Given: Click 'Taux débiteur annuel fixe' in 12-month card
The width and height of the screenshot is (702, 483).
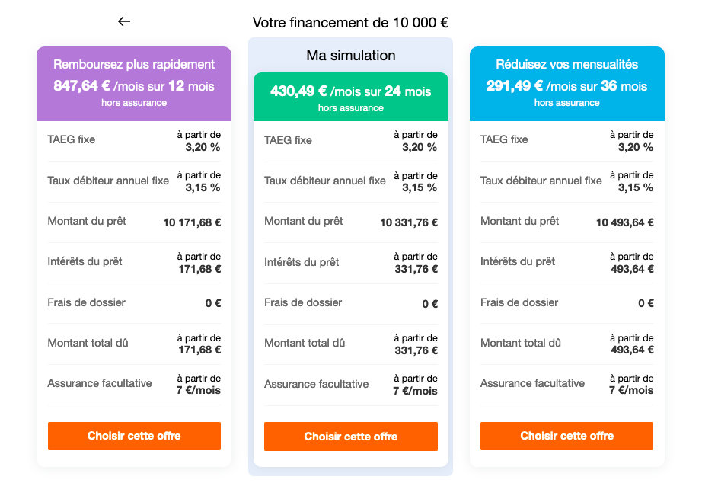Looking at the screenshot, I should pos(108,181).
